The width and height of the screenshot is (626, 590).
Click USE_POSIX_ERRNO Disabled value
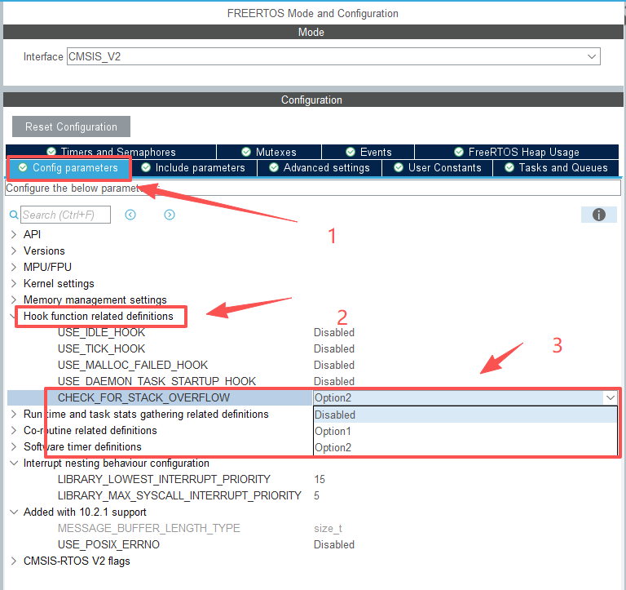coord(333,545)
